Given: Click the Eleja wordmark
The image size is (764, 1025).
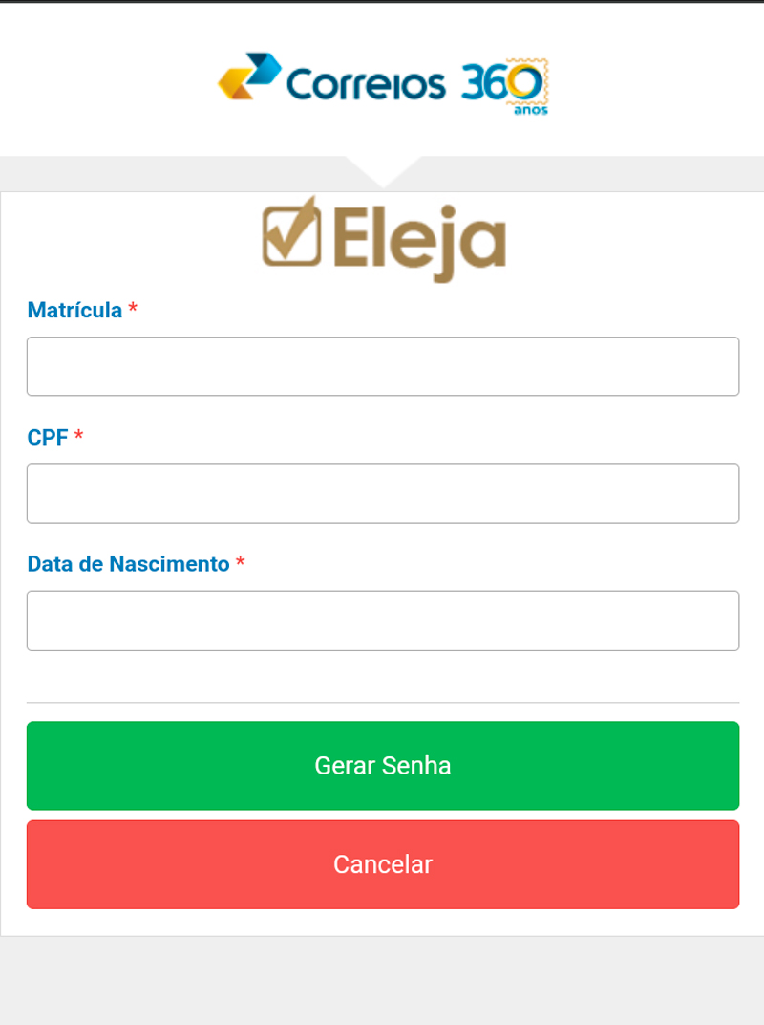Looking at the screenshot, I should click(x=419, y=239).
